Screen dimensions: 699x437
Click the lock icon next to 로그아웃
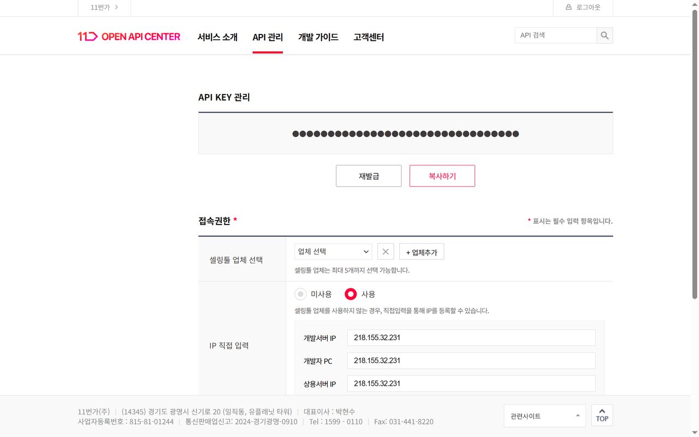568,7
